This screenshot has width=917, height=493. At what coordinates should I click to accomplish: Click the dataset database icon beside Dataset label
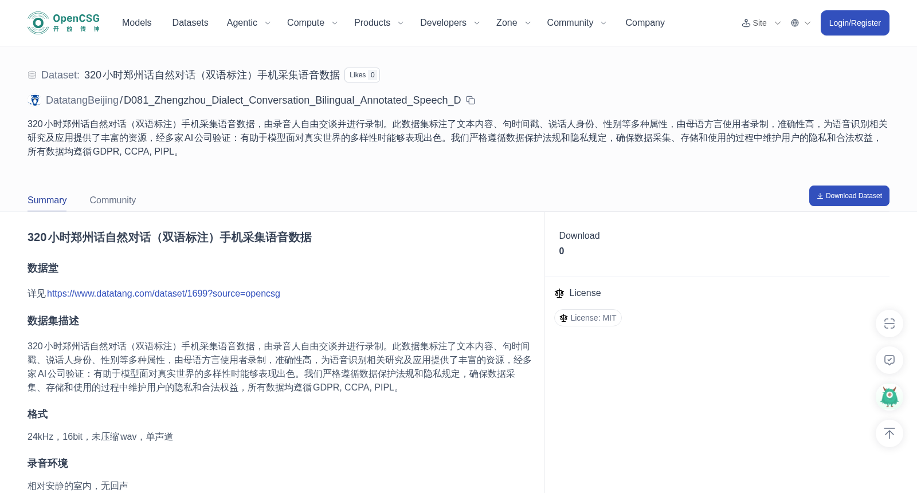click(32, 75)
